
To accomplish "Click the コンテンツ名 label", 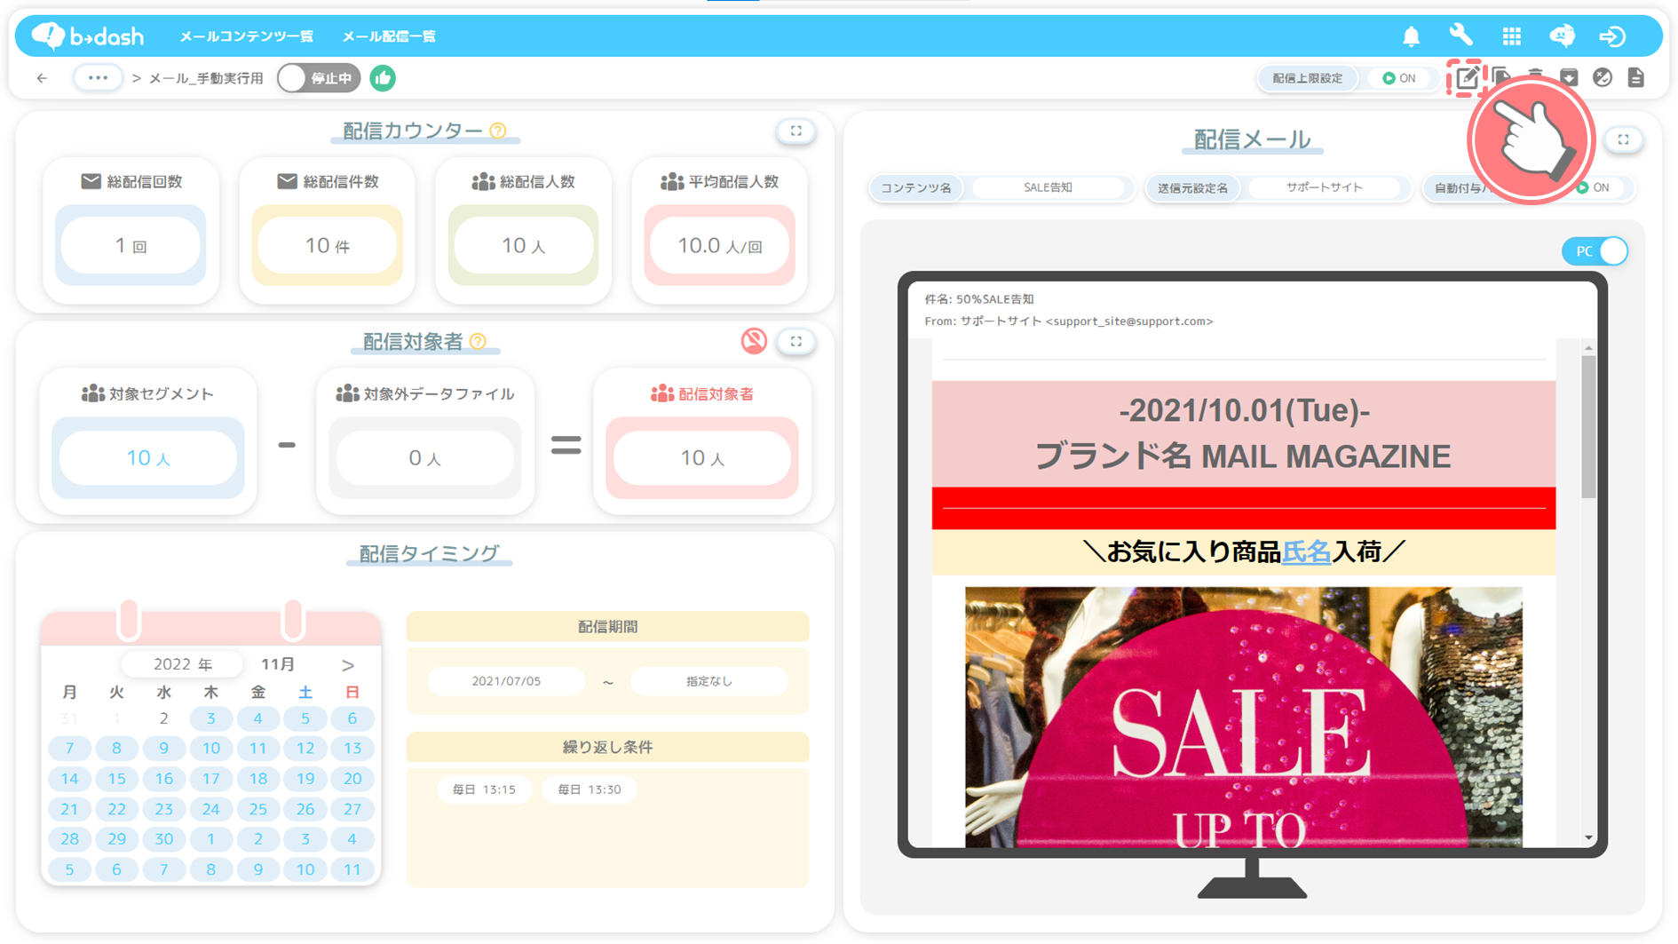I will 916,187.
